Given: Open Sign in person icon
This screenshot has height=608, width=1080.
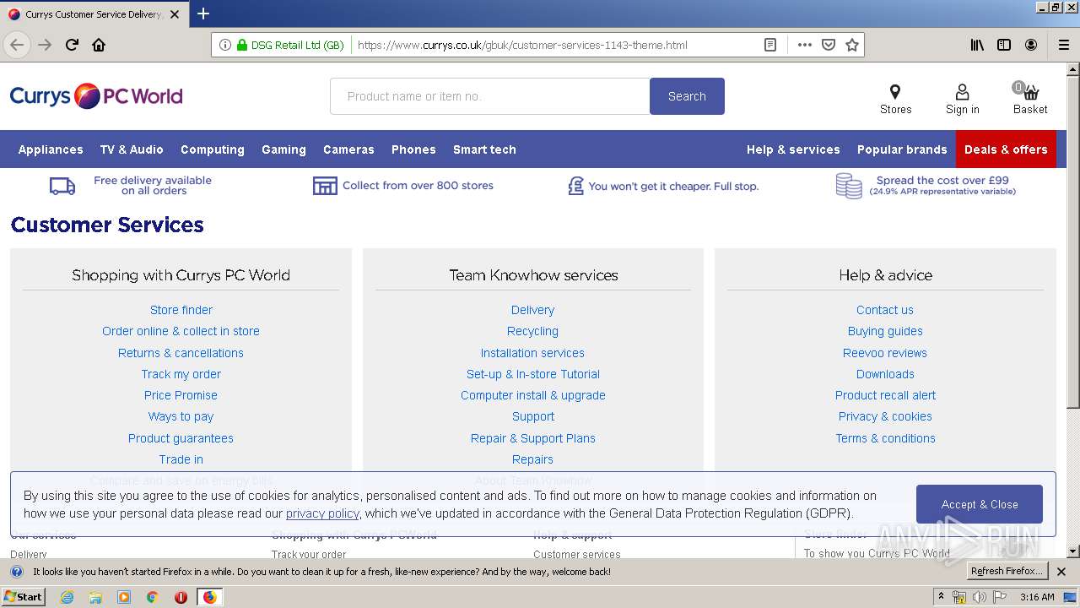Looking at the screenshot, I should (x=962, y=91).
